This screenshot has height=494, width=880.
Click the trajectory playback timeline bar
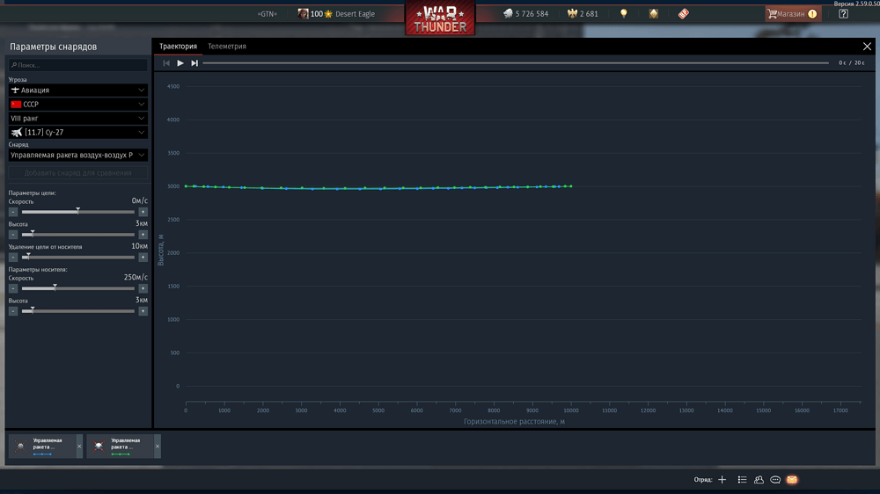click(515, 62)
